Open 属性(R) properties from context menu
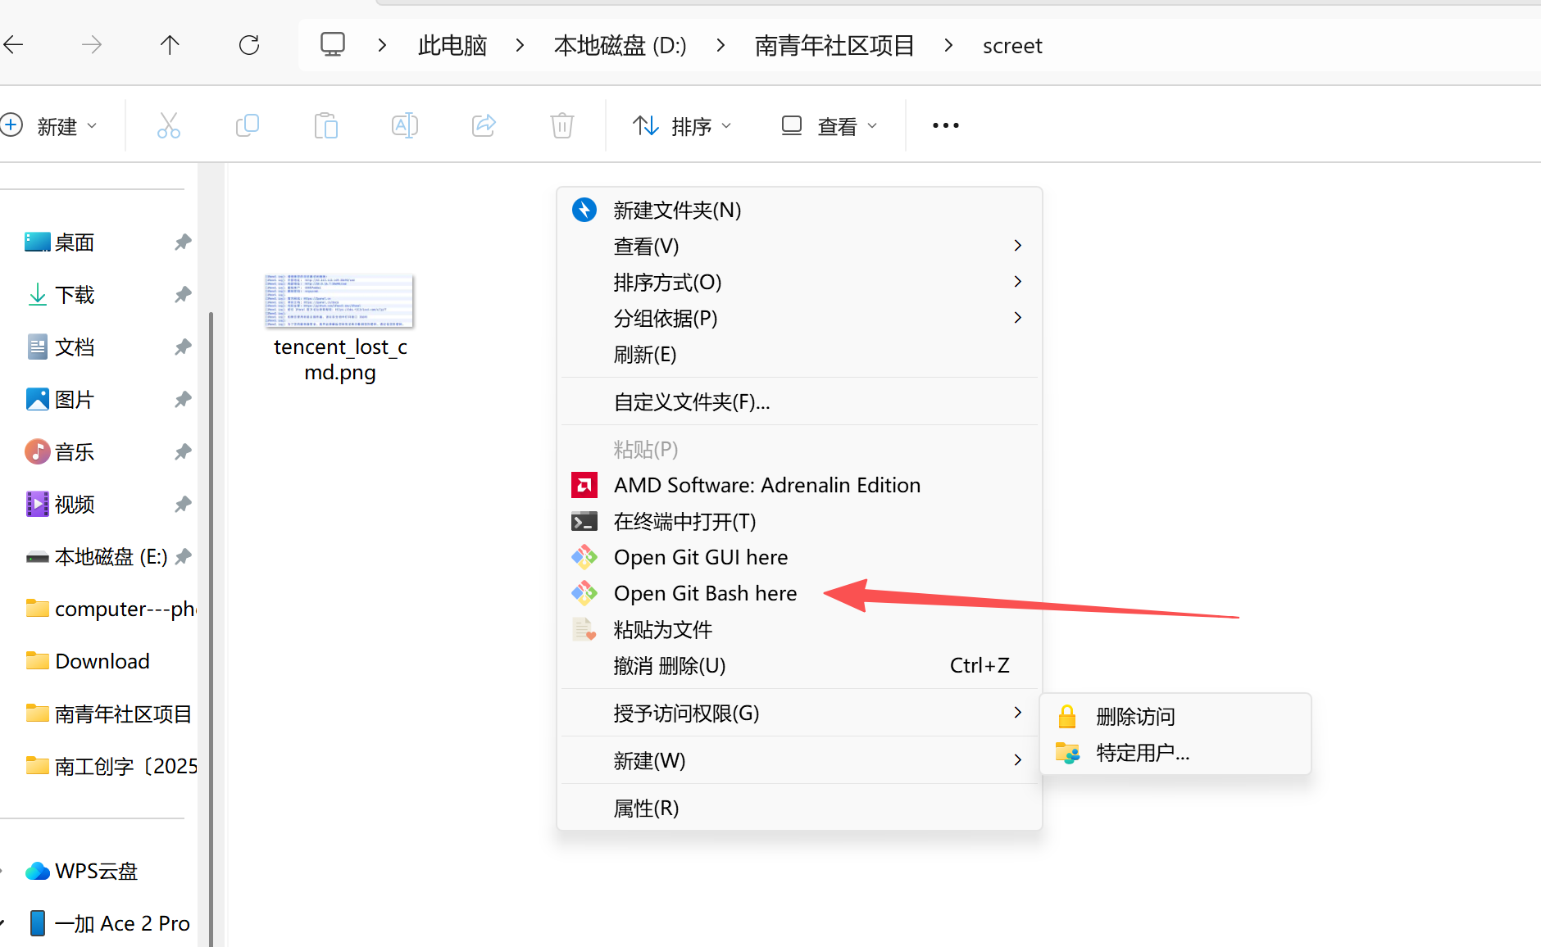The image size is (1541, 947). pyautogui.click(x=646, y=808)
